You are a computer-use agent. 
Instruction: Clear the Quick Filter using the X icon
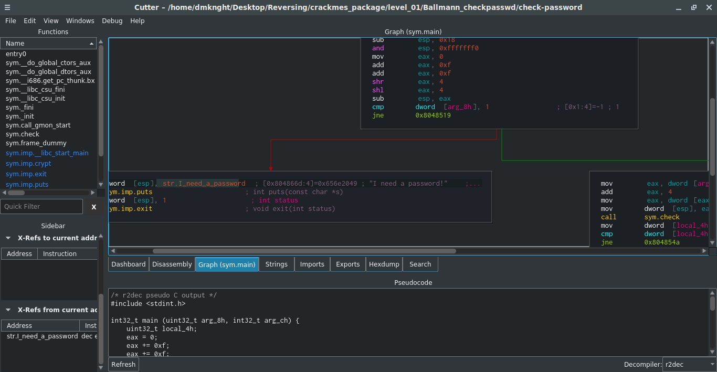(93, 207)
